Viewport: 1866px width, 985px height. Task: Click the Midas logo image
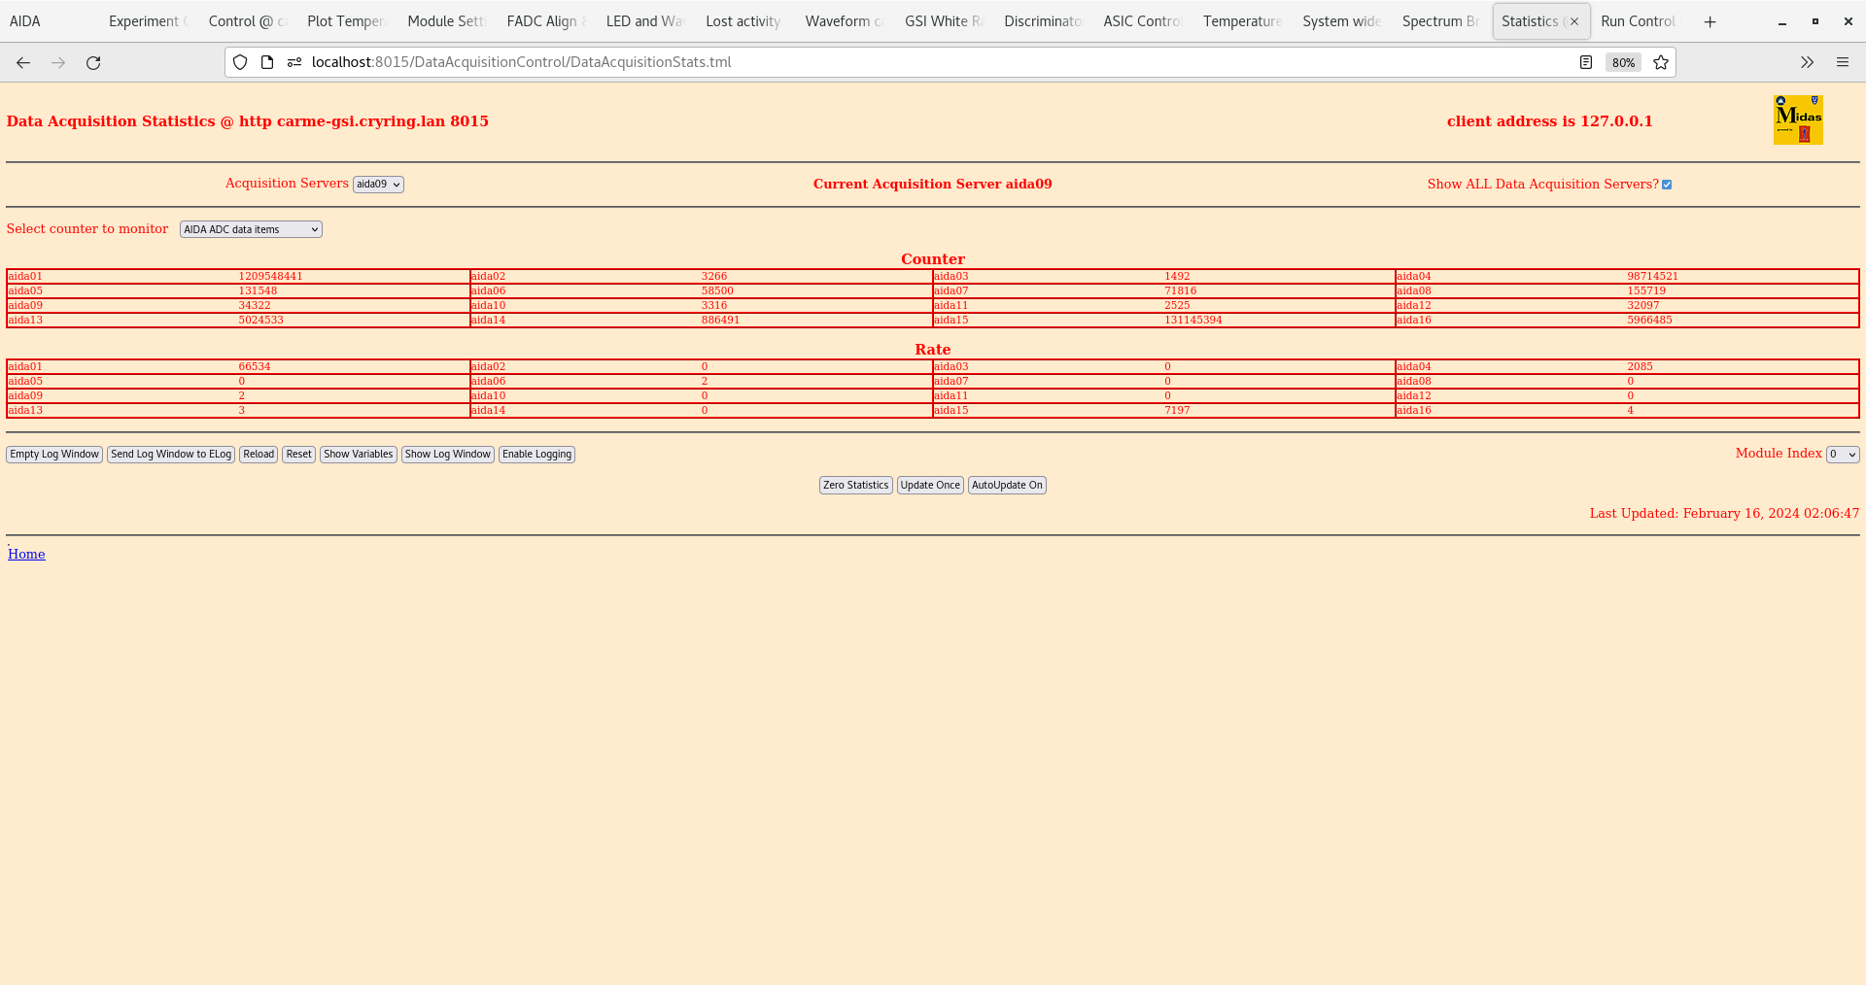(1798, 119)
